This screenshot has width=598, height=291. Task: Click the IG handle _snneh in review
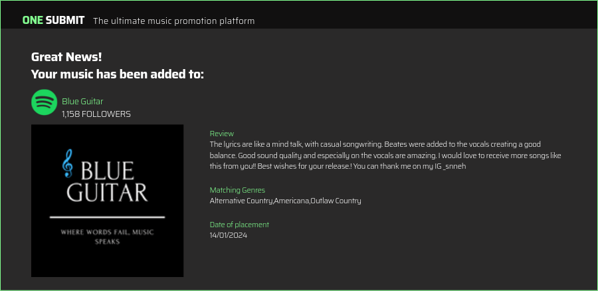click(x=453, y=166)
